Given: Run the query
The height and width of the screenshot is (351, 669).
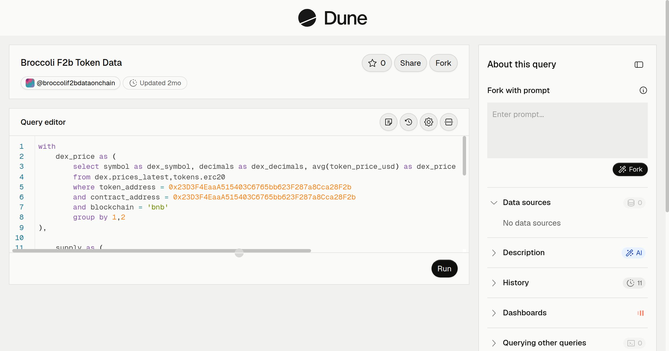Looking at the screenshot, I should 444,269.
